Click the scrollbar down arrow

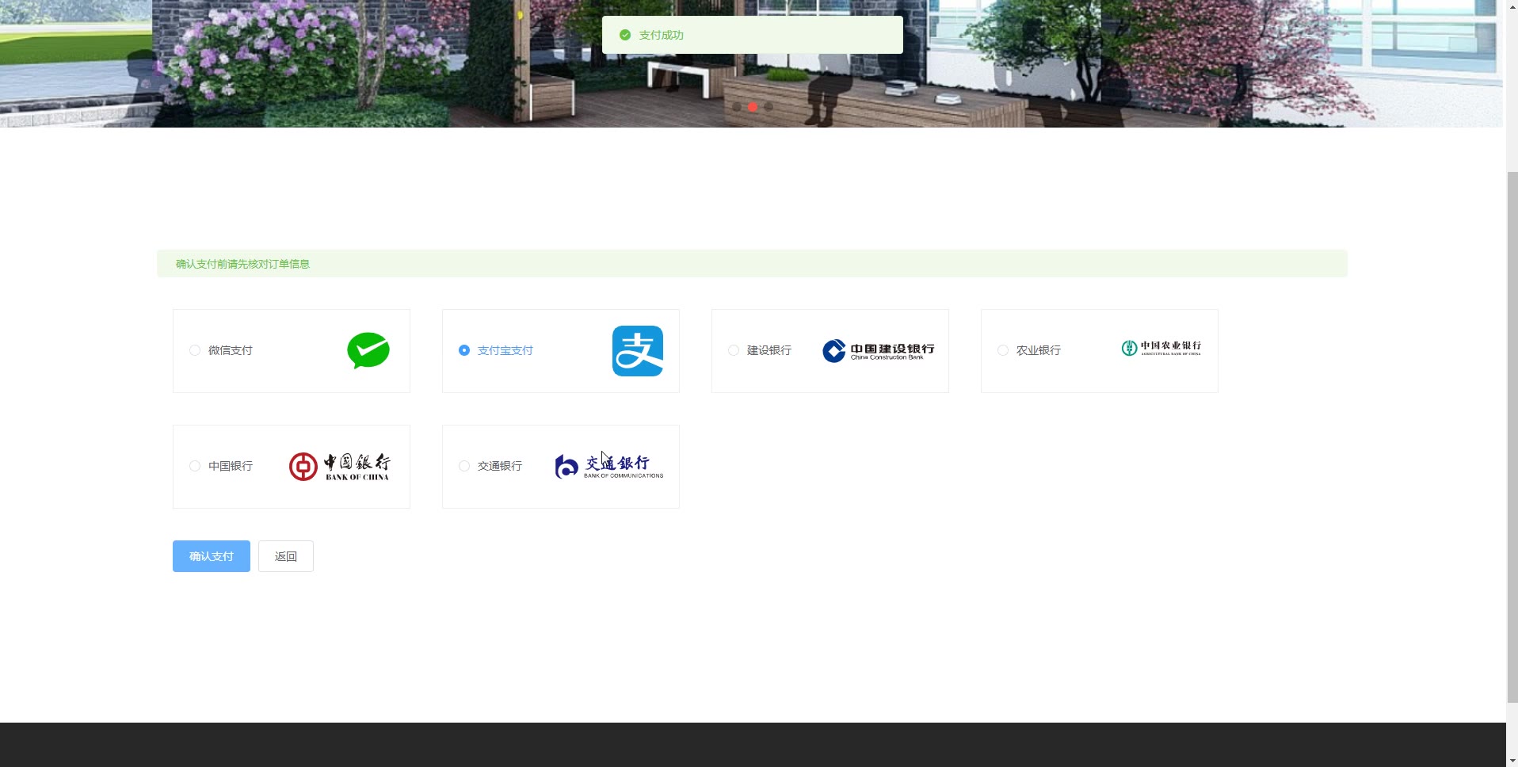coord(1512,761)
